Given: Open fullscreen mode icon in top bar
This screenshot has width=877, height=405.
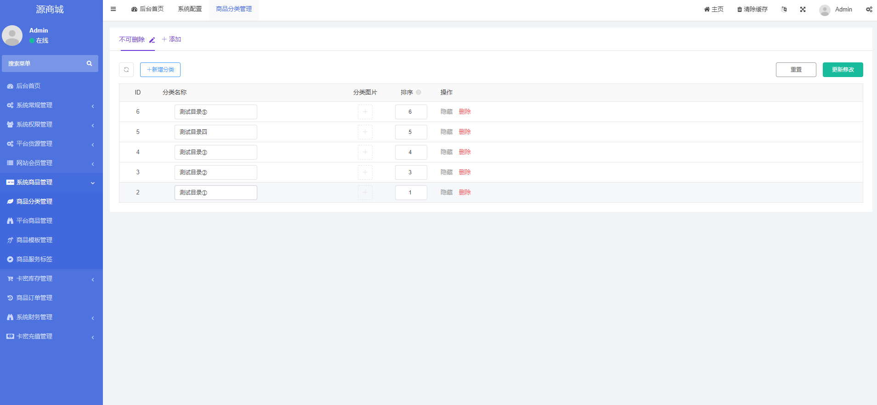Looking at the screenshot, I should [803, 9].
